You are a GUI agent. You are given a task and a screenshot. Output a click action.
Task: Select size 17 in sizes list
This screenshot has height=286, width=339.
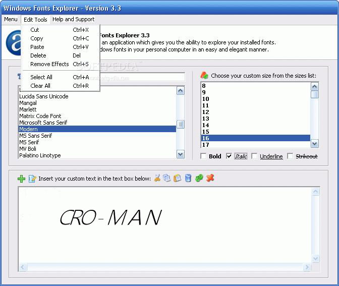256,145
